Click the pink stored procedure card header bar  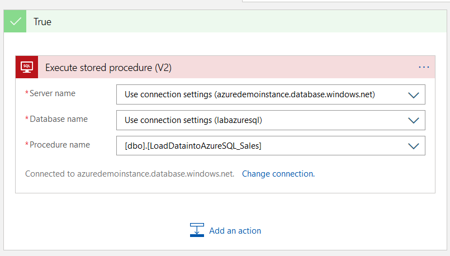click(x=291, y=67)
